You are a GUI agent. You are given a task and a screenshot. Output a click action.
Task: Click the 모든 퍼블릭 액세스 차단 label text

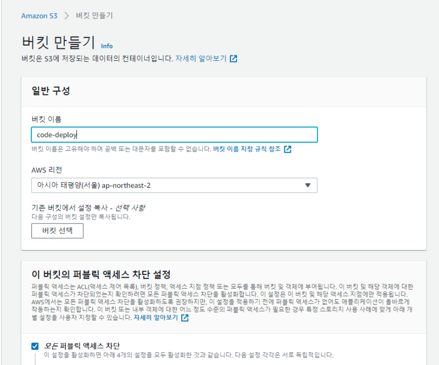pos(82,346)
